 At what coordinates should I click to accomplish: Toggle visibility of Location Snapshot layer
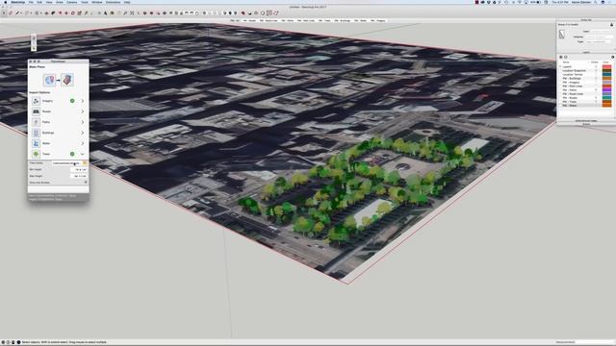(596, 70)
